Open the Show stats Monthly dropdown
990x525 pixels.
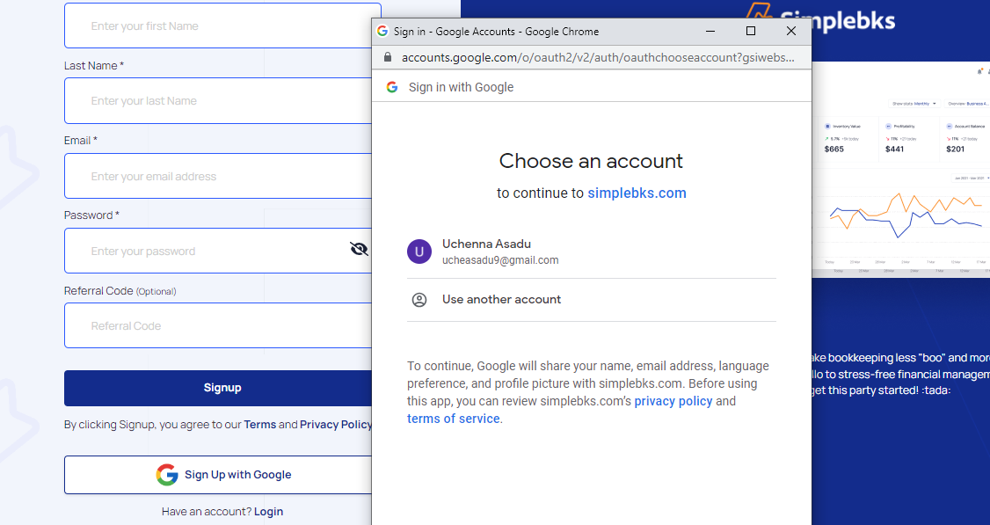914,104
